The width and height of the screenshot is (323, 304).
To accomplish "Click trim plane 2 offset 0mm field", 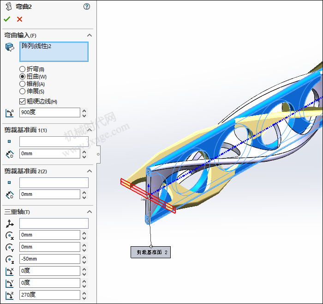I will (50, 195).
